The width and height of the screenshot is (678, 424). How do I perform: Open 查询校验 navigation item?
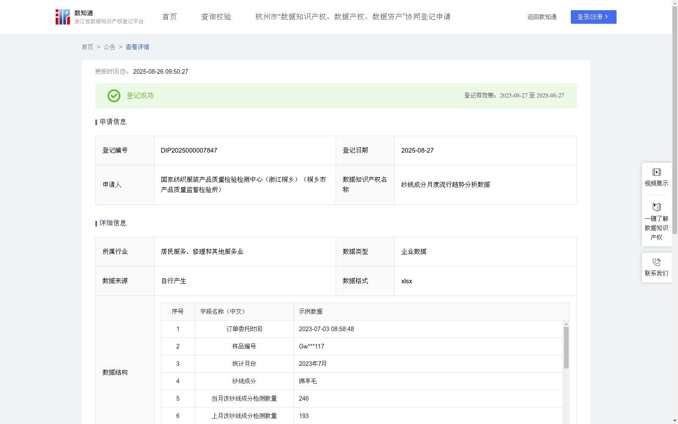[216, 17]
